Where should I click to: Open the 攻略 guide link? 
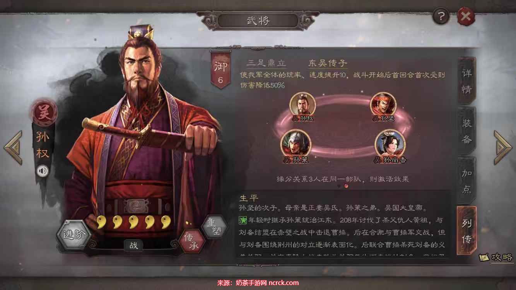496,257
